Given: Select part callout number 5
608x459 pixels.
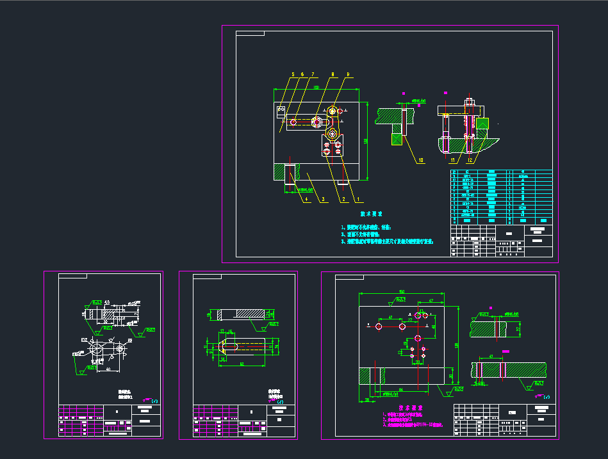Looking at the screenshot, I should (x=293, y=75).
